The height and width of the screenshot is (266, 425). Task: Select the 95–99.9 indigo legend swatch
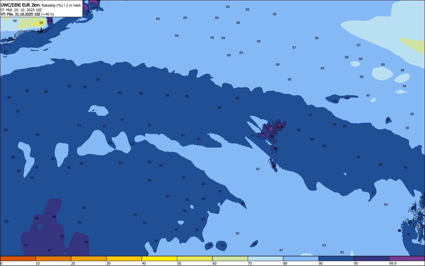click(372, 258)
